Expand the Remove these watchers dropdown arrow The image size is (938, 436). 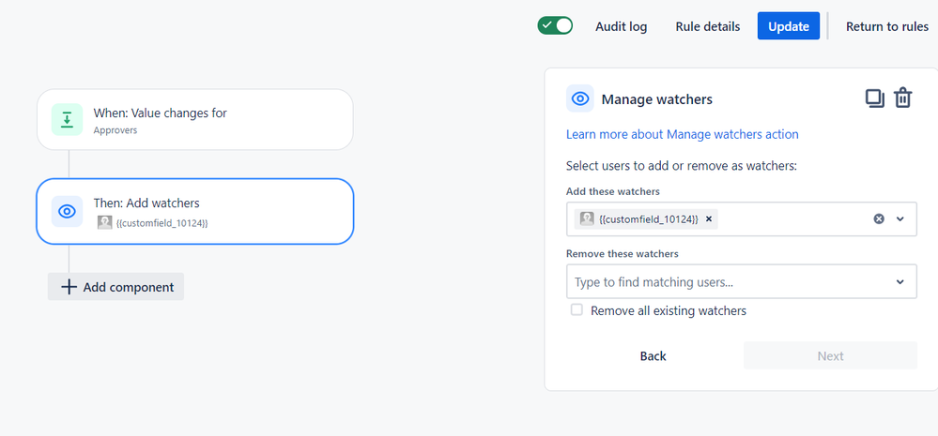[x=900, y=282]
